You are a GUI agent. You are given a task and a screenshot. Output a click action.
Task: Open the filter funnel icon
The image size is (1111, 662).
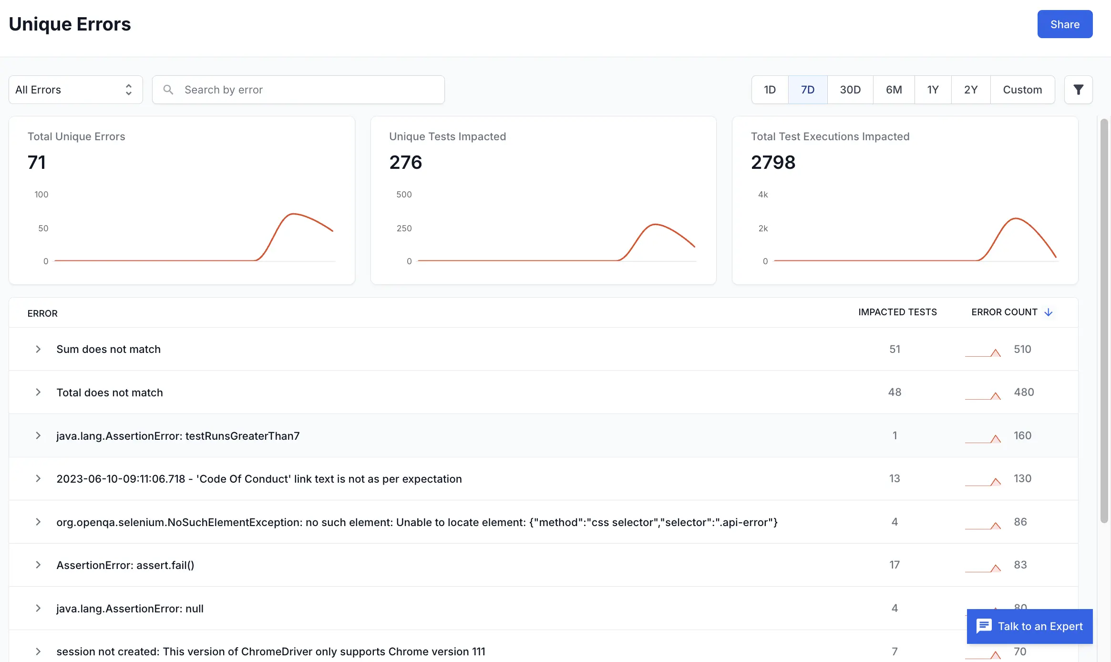(x=1078, y=90)
